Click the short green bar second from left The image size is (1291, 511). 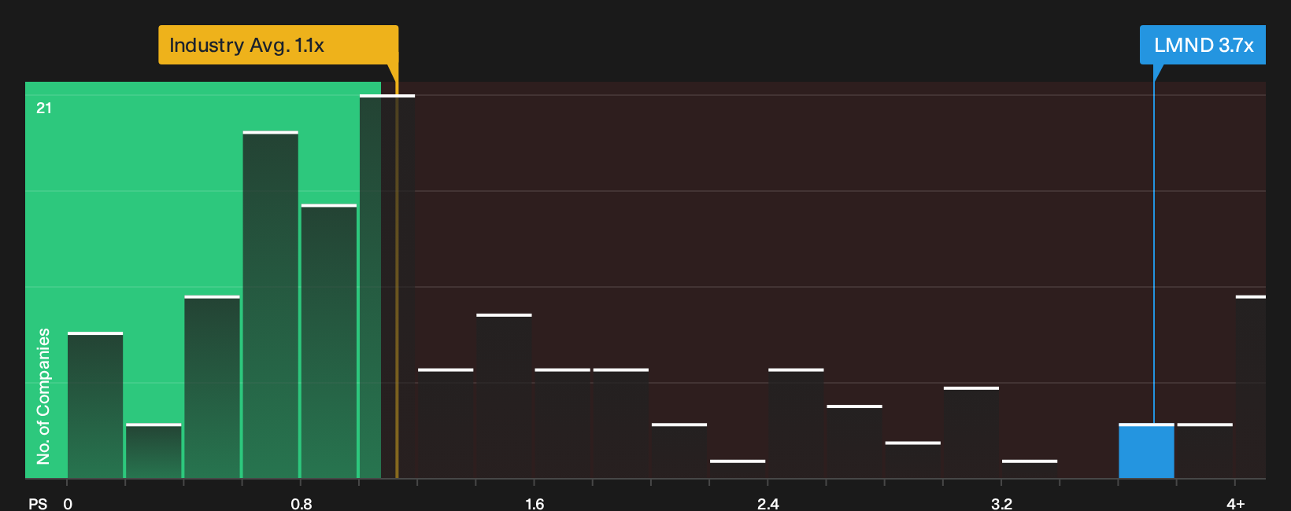(x=154, y=451)
